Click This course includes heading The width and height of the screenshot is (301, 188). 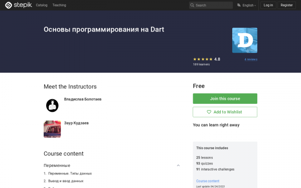212,148
